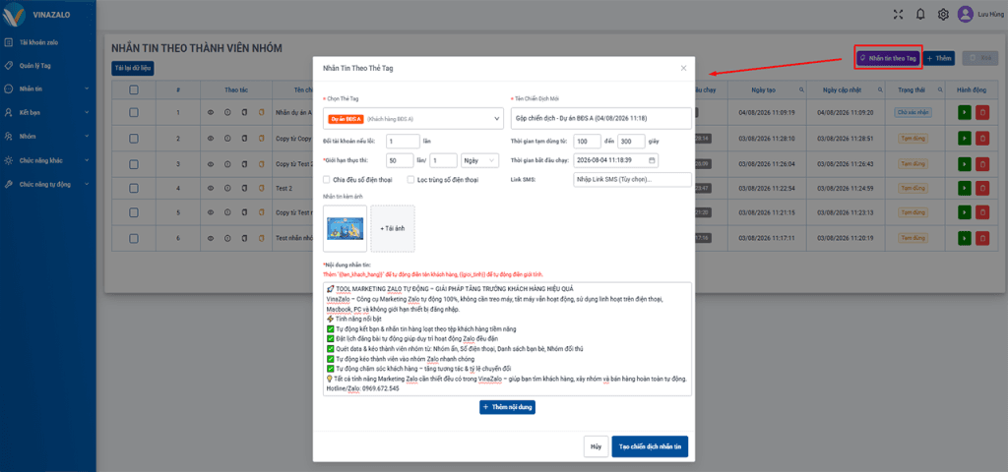
Task: Click the Thêm nội dung button
Action: [507, 407]
